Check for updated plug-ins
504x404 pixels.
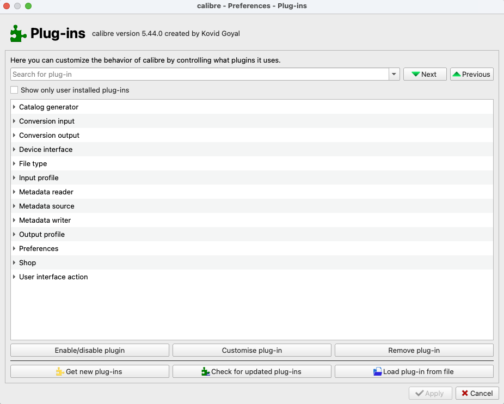[251, 371]
